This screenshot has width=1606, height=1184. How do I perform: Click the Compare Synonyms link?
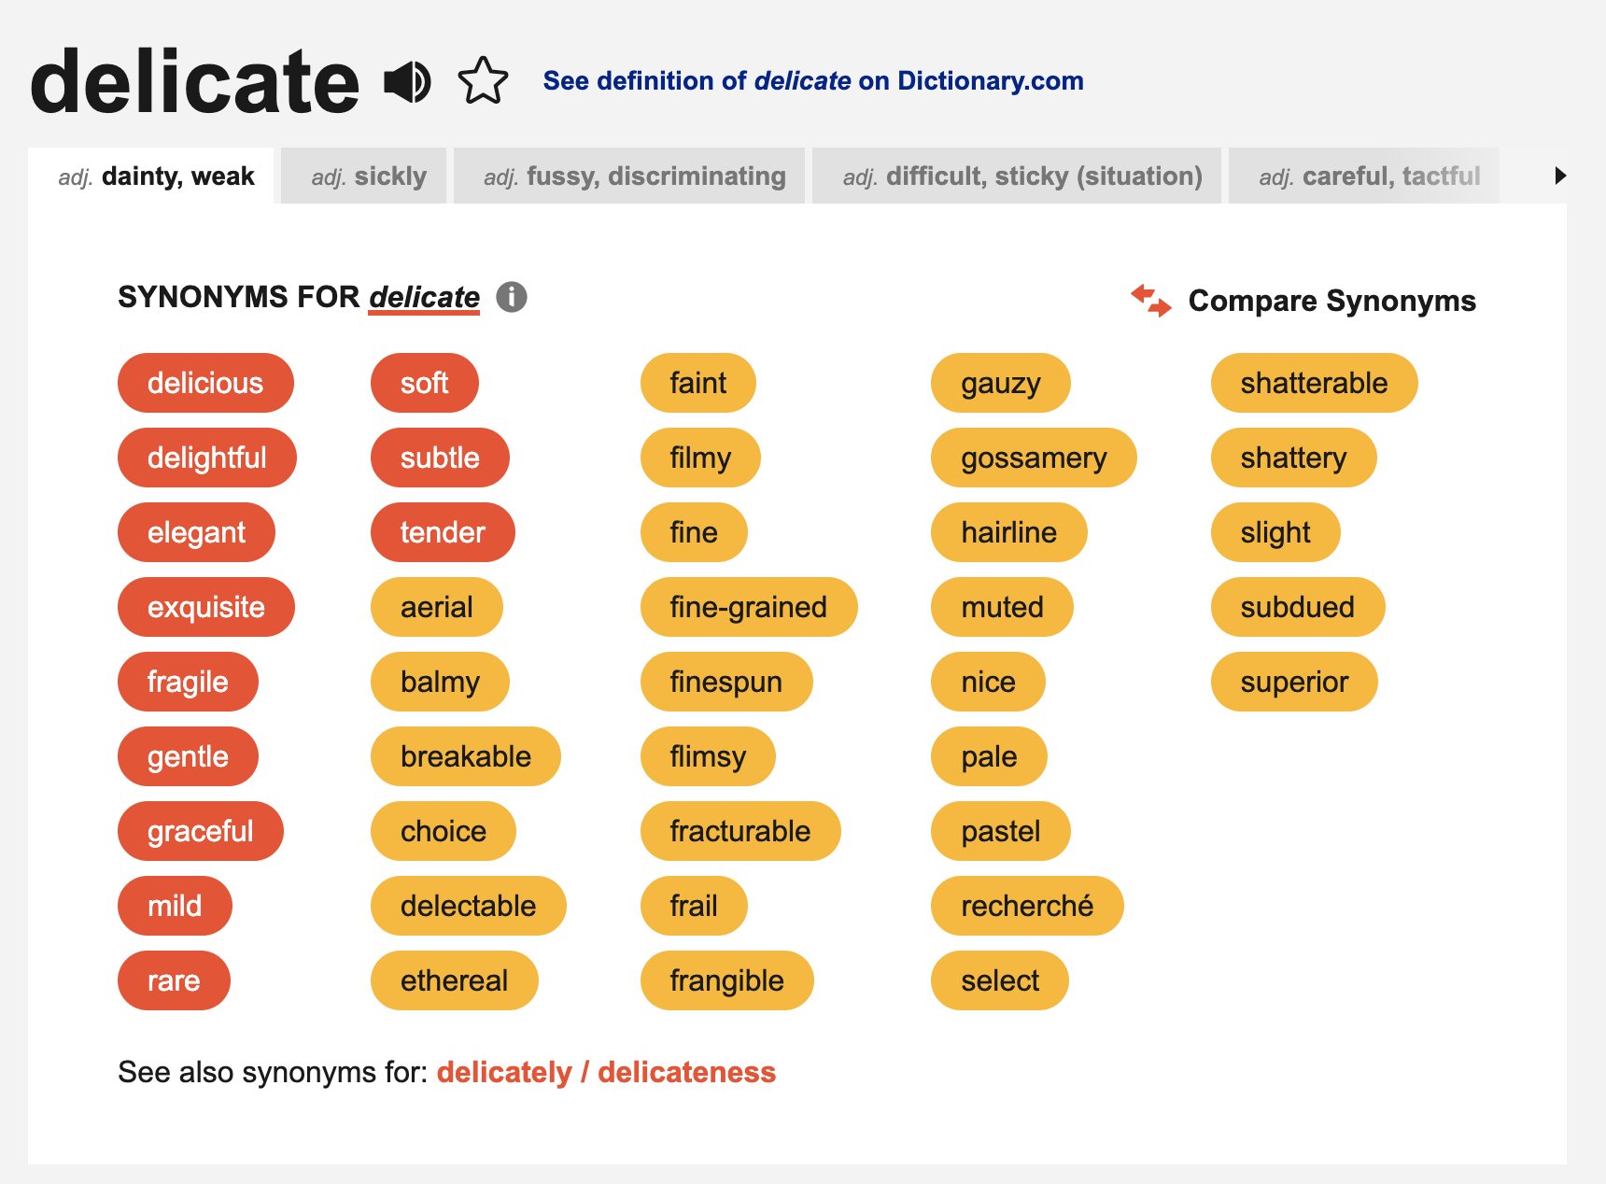[x=1331, y=301]
